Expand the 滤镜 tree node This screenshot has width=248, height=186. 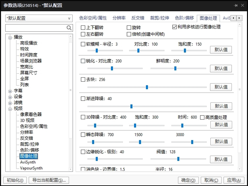[x=10, y=103]
